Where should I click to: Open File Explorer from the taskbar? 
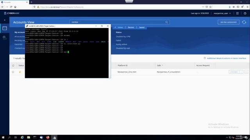[x=29, y=137]
